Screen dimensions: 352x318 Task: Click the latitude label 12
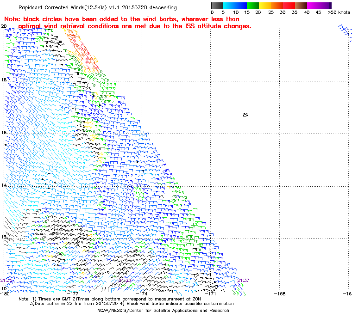[x=4, y=237]
